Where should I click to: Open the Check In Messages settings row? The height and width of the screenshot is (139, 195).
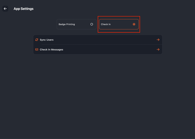(x=97, y=50)
